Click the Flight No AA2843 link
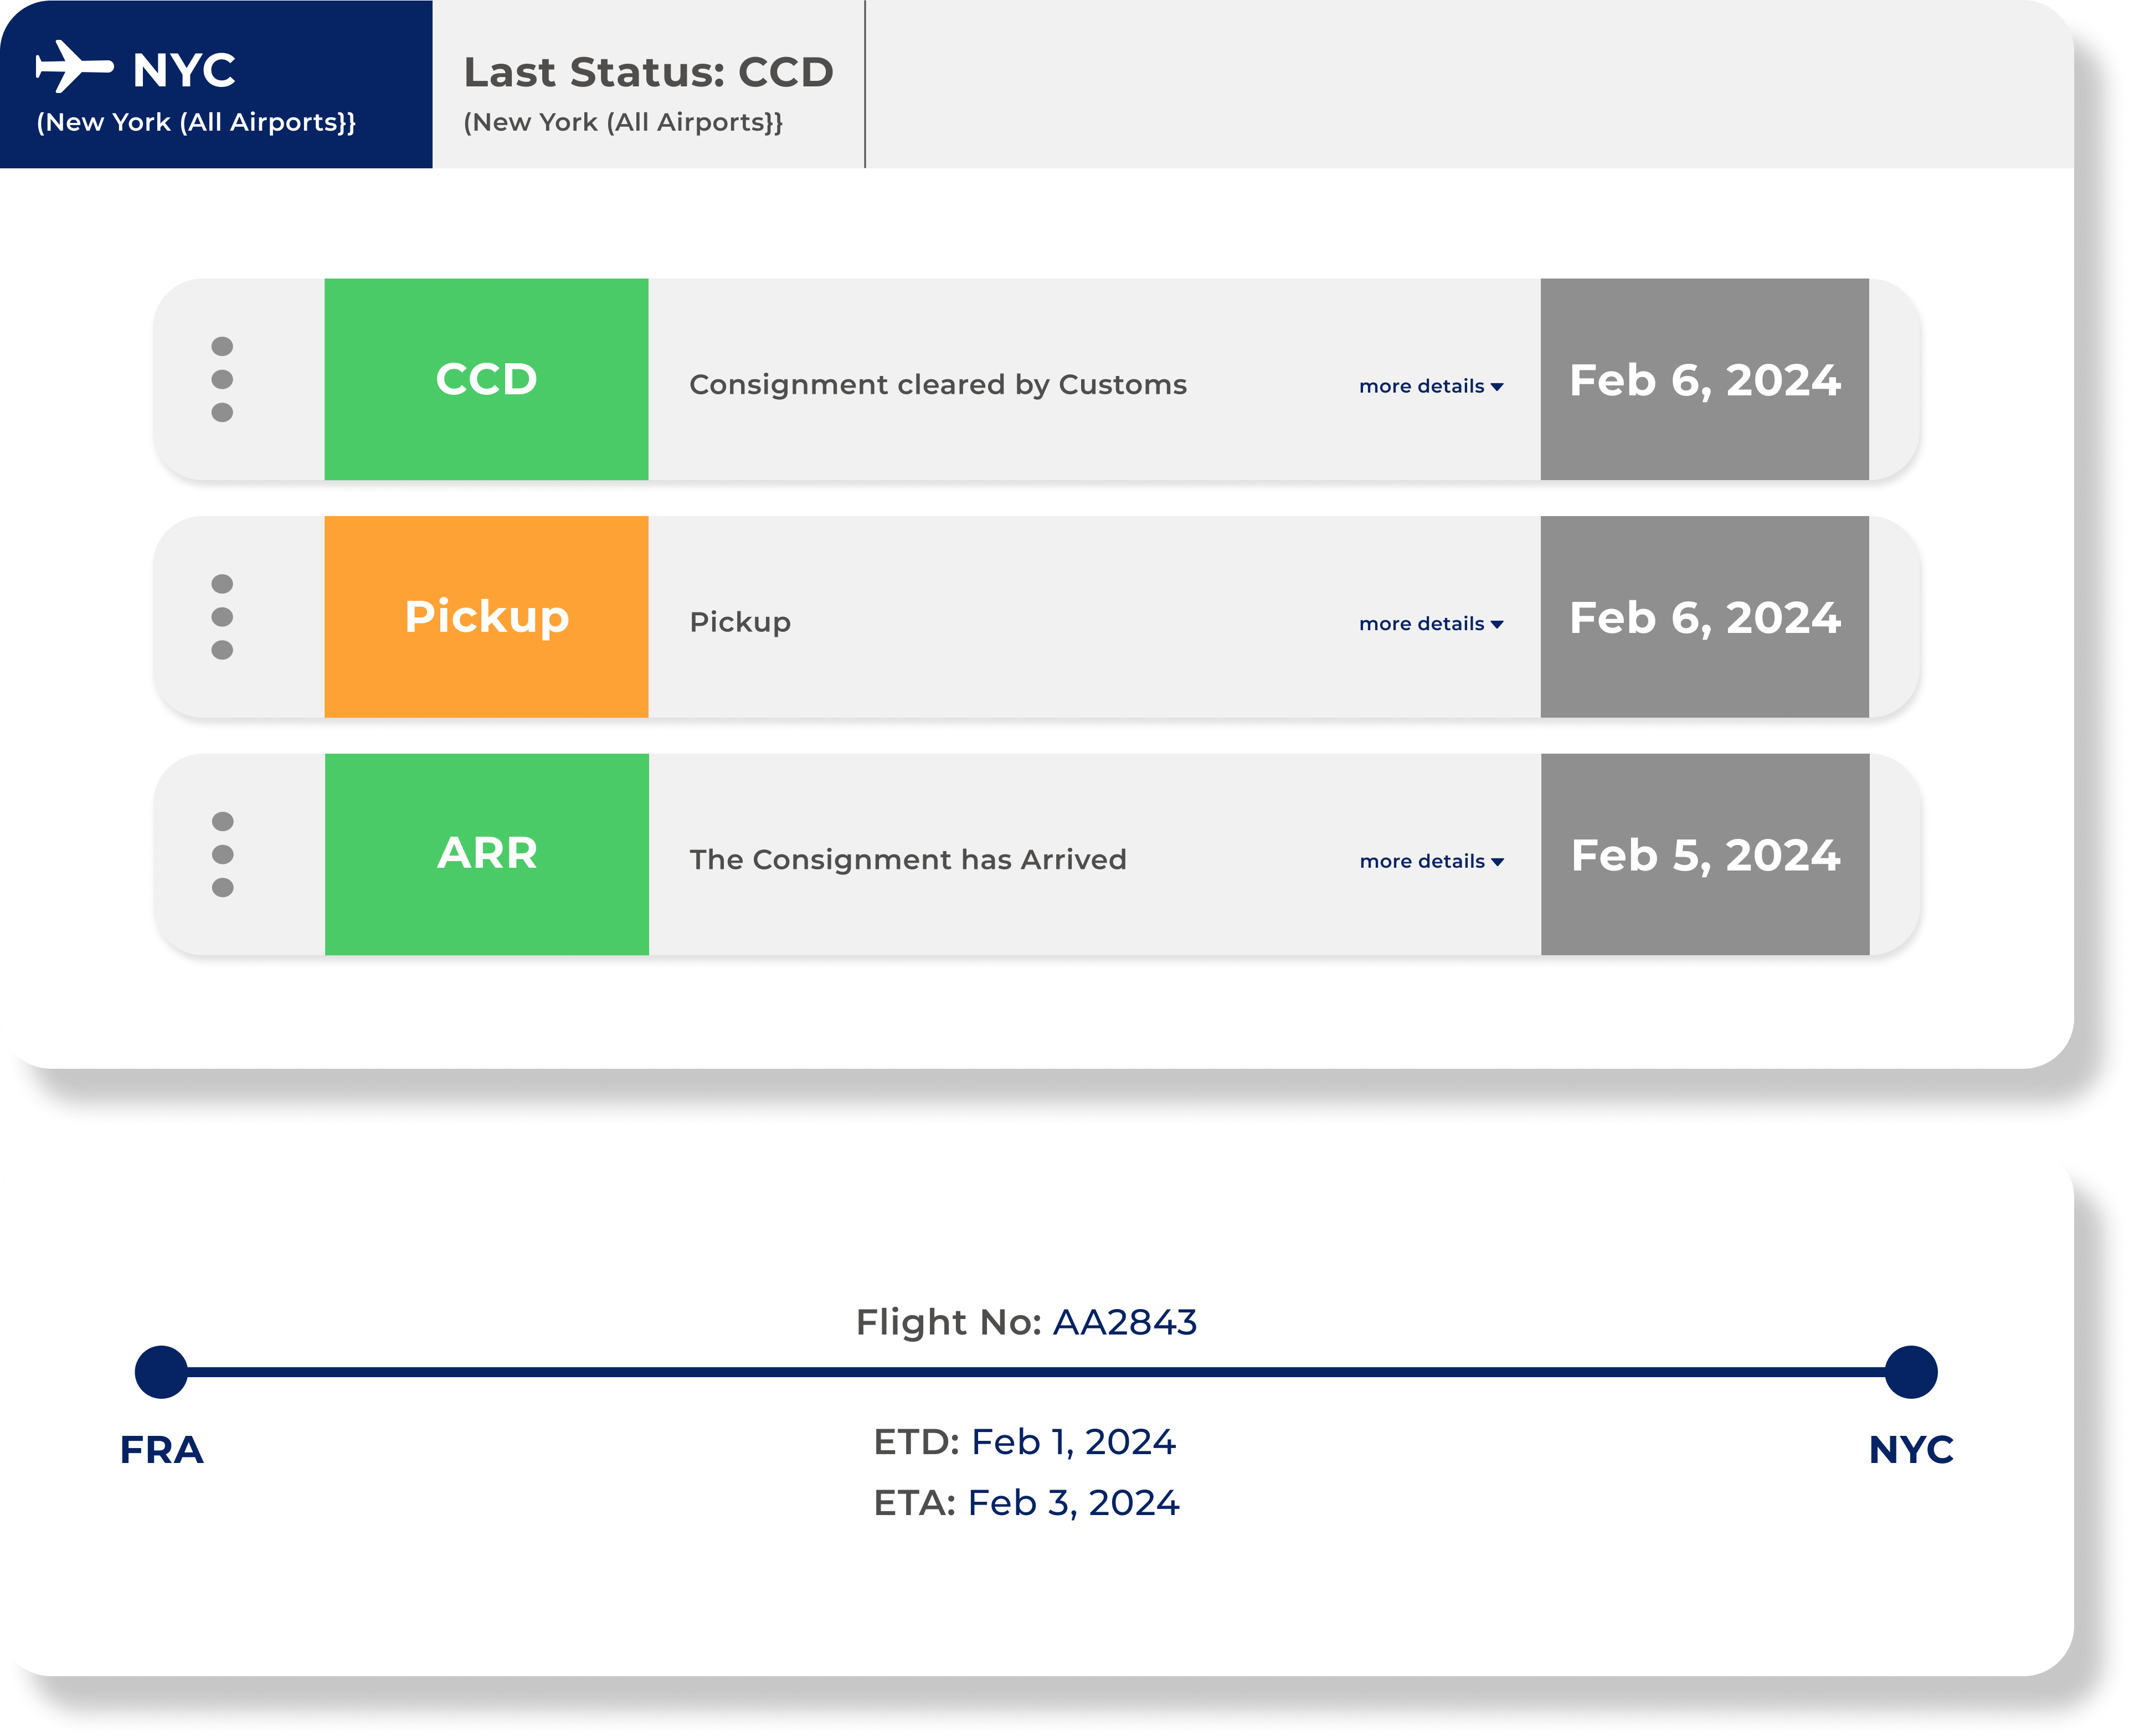The height and width of the screenshot is (1736, 2129). [1125, 1322]
